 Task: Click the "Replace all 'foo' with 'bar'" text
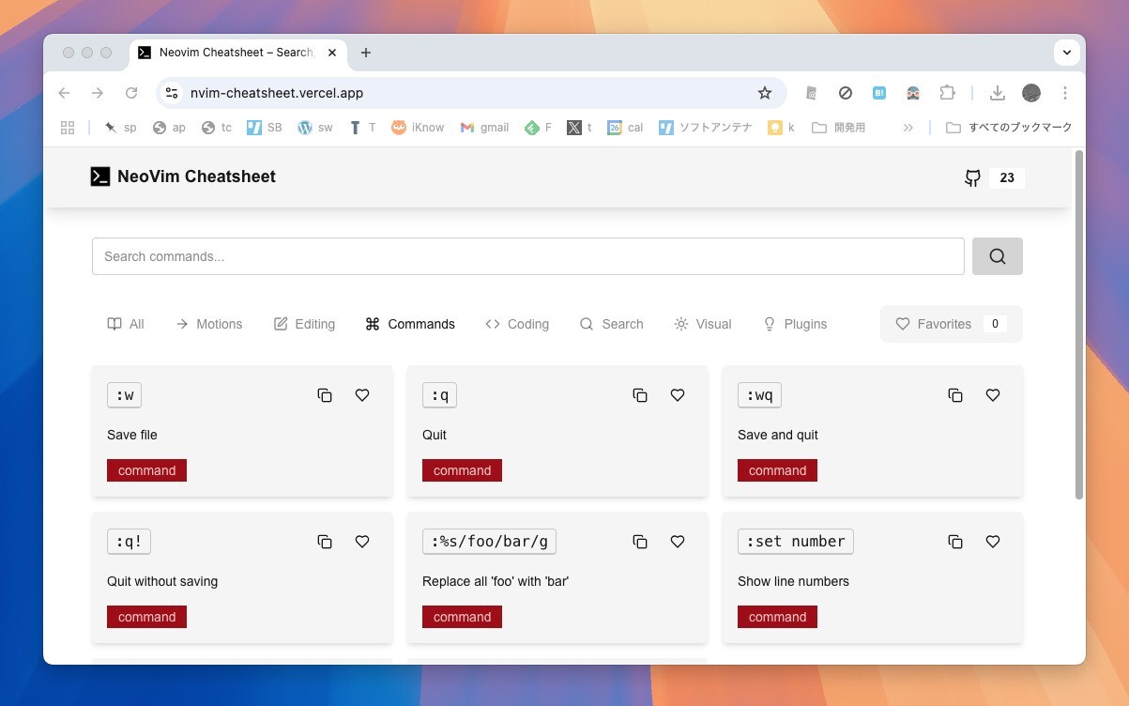point(496,581)
